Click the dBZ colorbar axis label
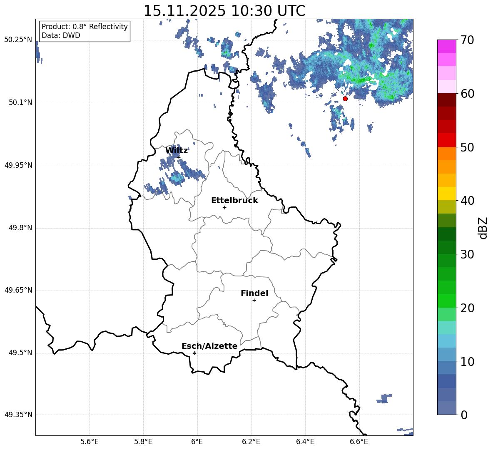This screenshot has width=493, height=450. (483, 228)
